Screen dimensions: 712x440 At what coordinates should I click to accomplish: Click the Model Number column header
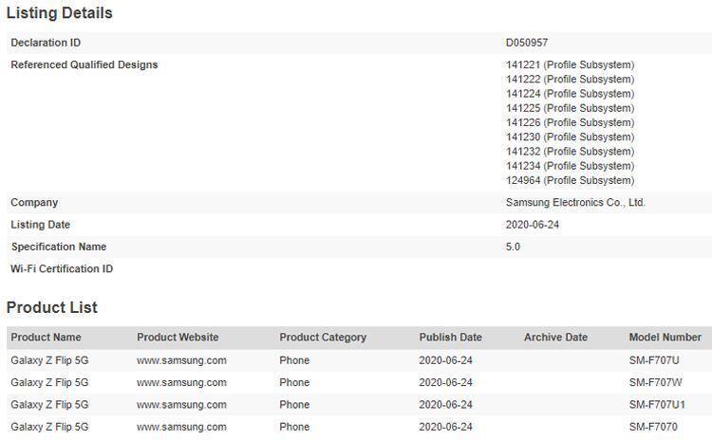pyautogui.click(x=665, y=338)
